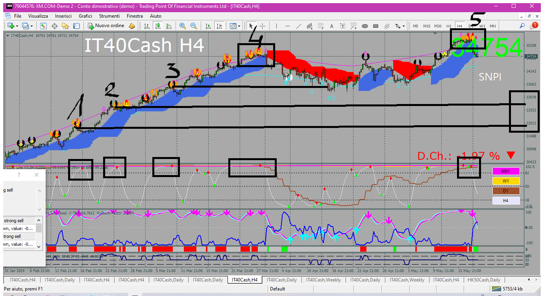Click the zoom out magnifier icon
The width and height of the screenshot is (544, 296).
[194, 26]
